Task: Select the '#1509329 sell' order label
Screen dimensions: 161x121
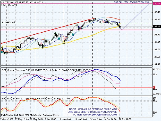Action: [9, 23]
